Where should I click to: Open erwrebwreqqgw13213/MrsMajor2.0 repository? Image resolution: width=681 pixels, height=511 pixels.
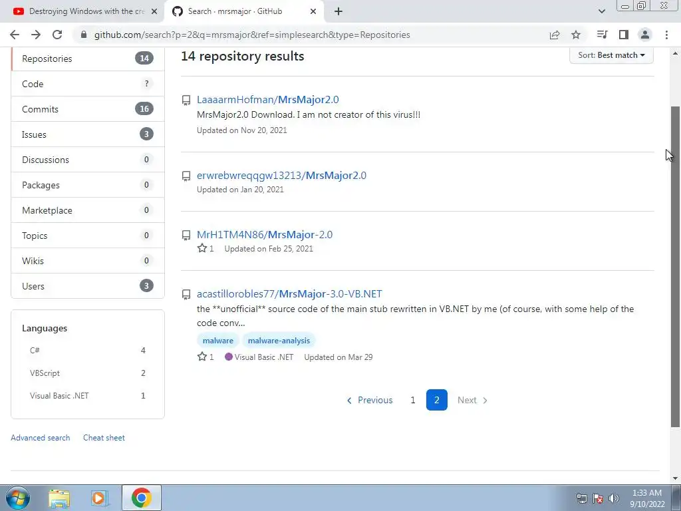click(281, 176)
